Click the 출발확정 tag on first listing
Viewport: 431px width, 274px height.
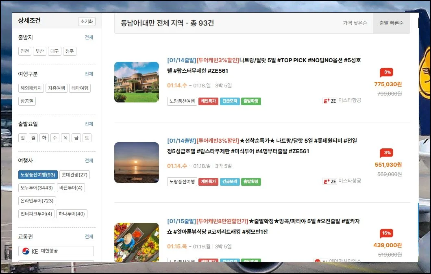pos(251,101)
